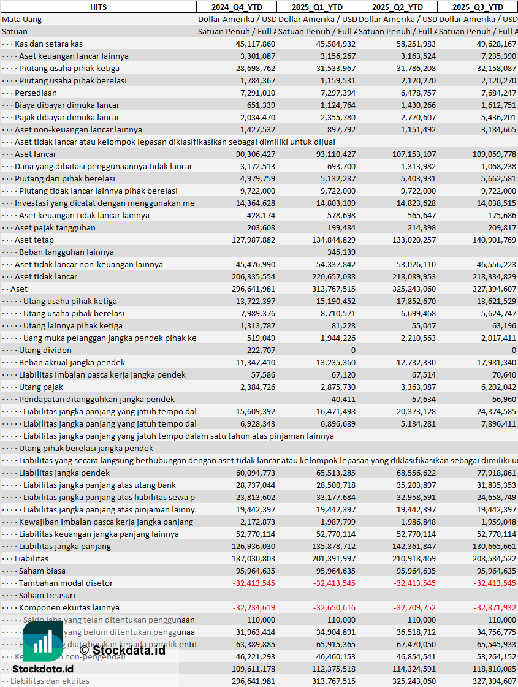Select value 110,000 under 2025_Q2_YTD
The image size is (518, 687).
coord(422,620)
